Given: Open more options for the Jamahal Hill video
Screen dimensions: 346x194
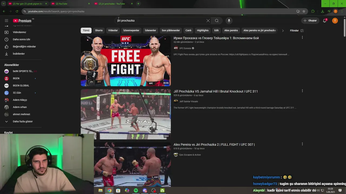Looking at the screenshot, I should coord(302,91).
